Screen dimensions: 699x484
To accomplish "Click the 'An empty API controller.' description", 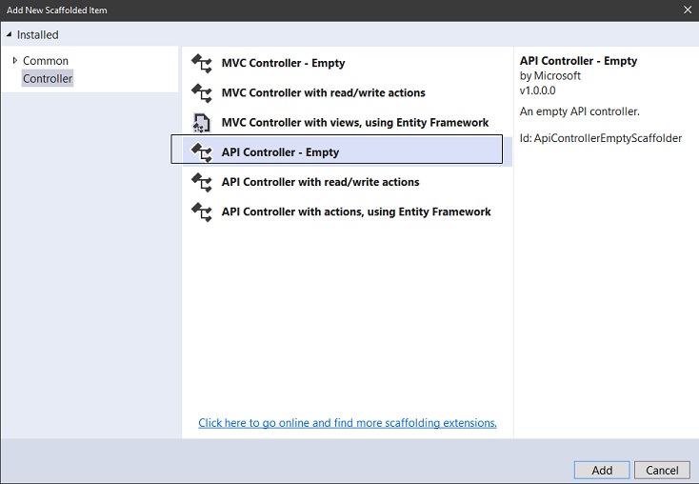I will pyautogui.click(x=580, y=111).
